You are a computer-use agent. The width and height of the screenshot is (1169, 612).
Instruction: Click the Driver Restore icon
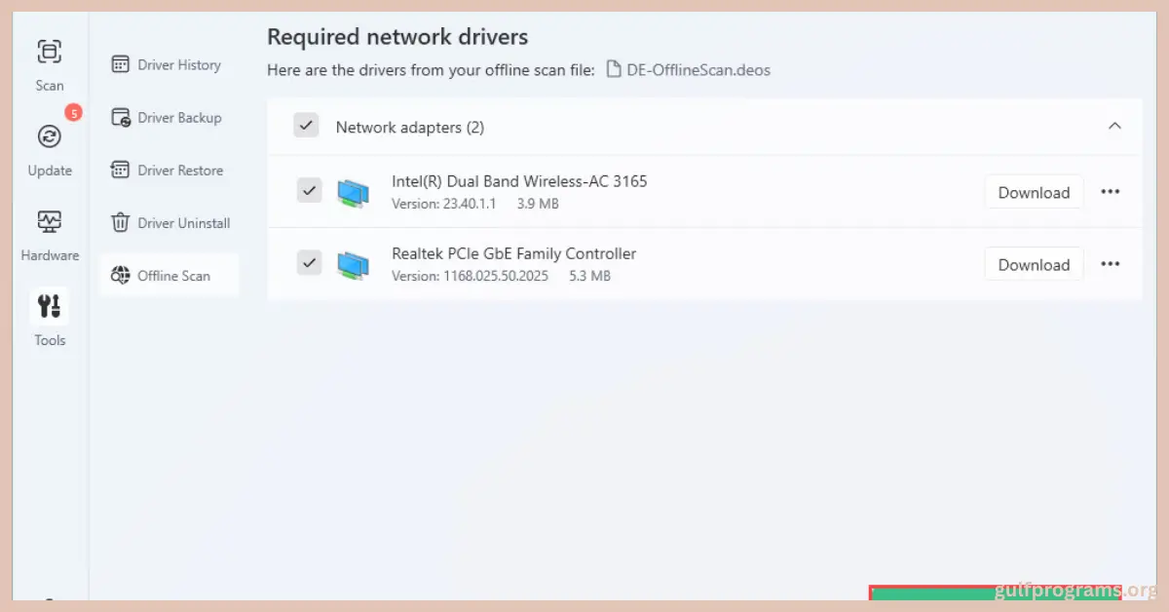pos(121,171)
